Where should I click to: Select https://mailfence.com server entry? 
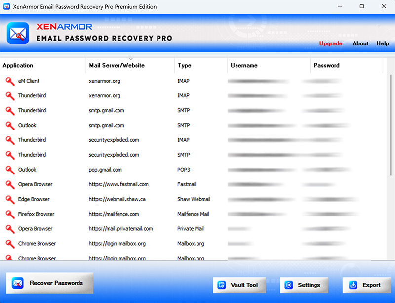coord(114,214)
